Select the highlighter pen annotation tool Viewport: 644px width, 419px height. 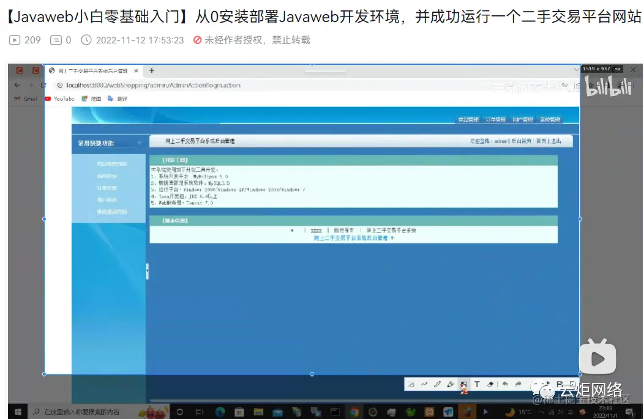pyautogui.click(x=451, y=384)
